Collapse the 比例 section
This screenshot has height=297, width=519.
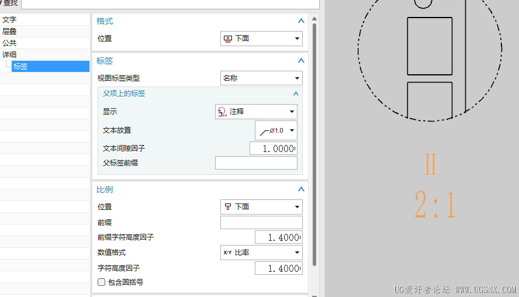tap(301, 189)
